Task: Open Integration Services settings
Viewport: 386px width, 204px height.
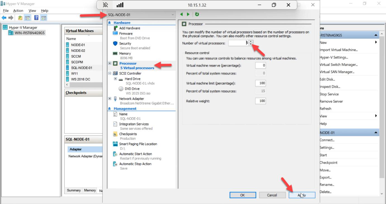Action: [x=134, y=124]
